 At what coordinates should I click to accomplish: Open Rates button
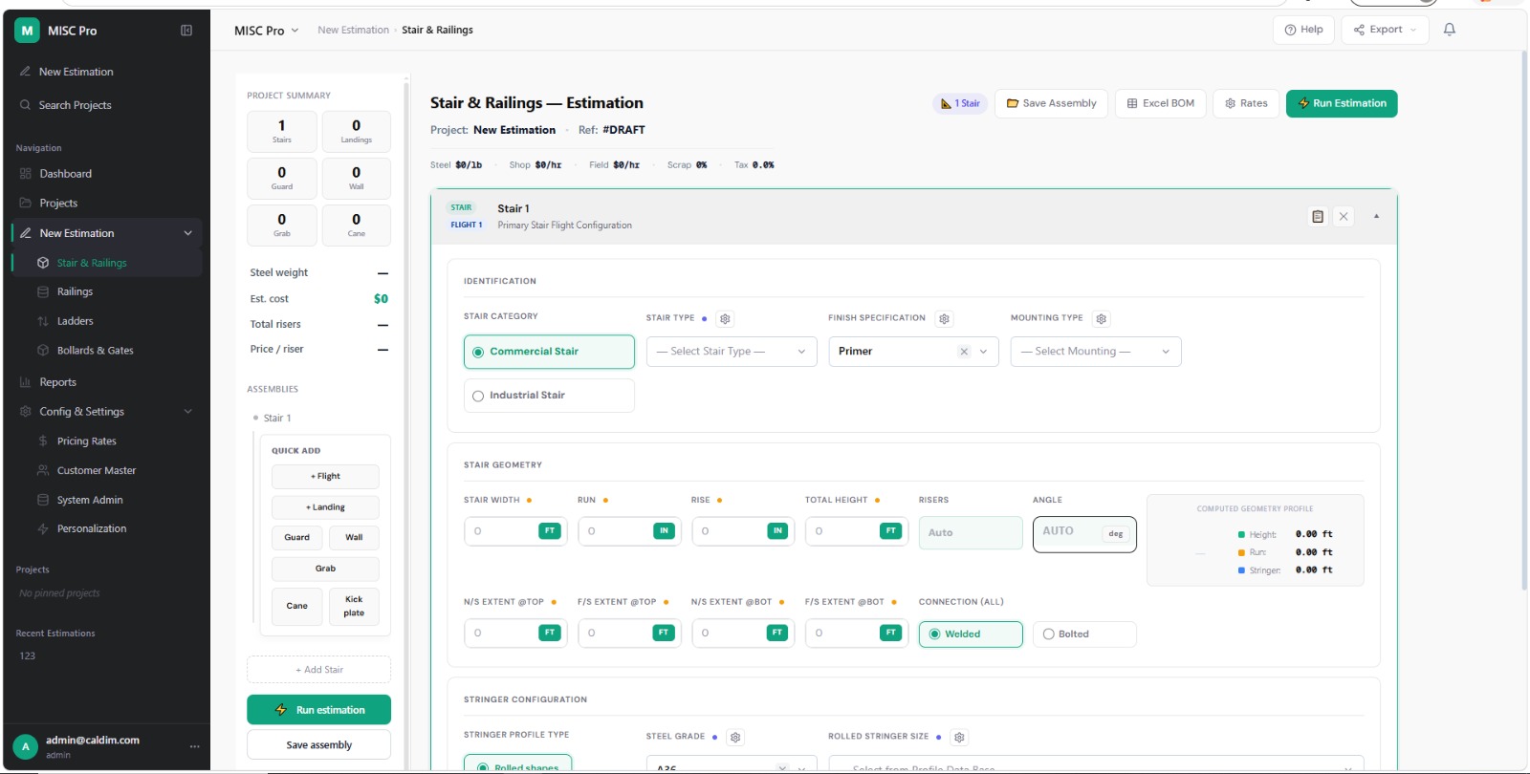pyautogui.click(x=1246, y=103)
